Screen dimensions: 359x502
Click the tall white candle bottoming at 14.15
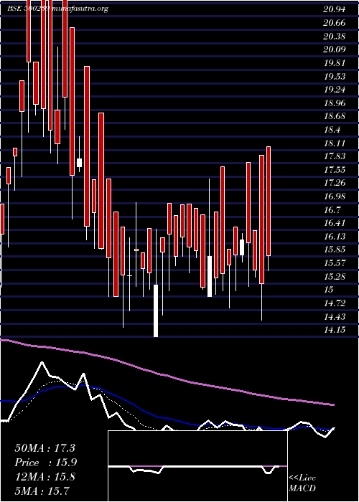[x=156, y=311]
